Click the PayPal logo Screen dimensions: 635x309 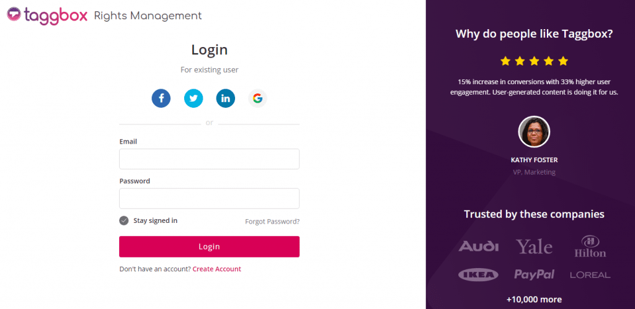534,274
